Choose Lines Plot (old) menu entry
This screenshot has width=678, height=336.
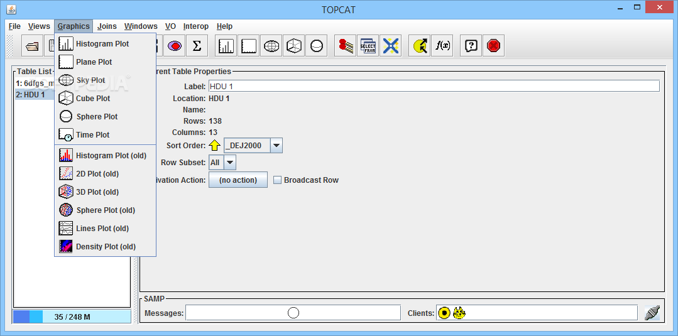tap(105, 229)
